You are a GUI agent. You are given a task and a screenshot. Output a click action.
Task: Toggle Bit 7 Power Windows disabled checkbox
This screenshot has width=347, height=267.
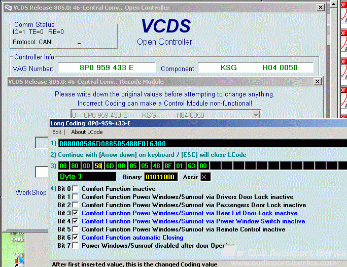tap(76, 246)
